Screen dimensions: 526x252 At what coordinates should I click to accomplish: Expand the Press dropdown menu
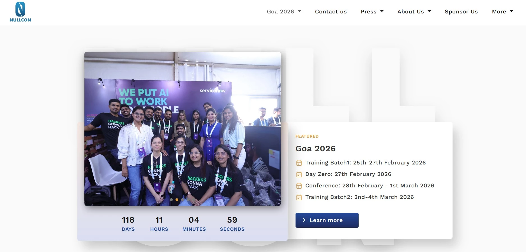tap(372, 11)
